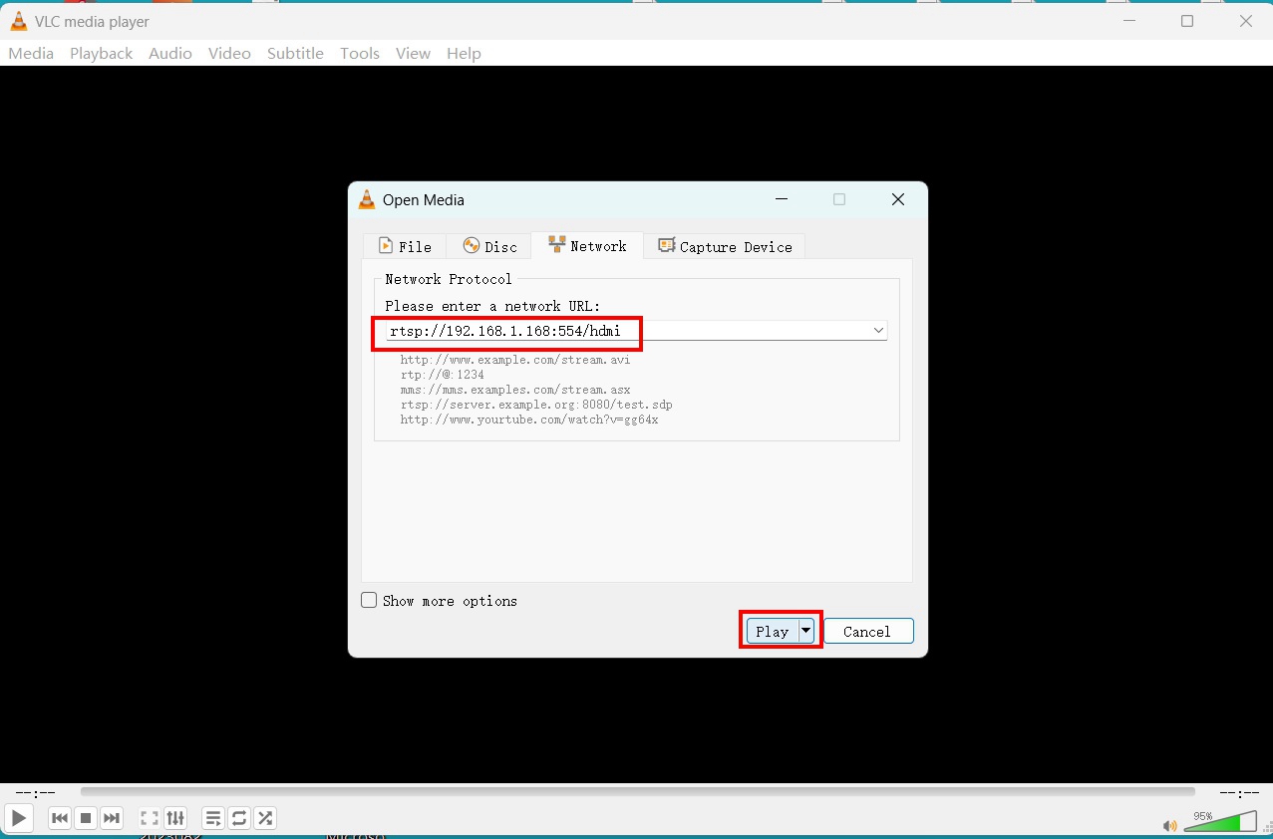This screenshot has width=1273, height=839.
Task: Open the View menu
Action: point(413,53)
